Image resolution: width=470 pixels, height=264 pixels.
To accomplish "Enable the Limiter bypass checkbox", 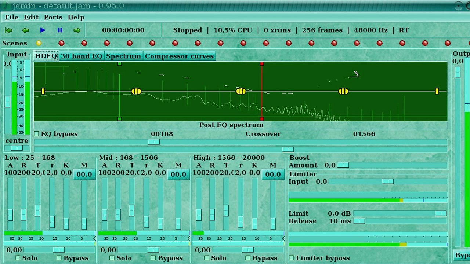I will click(292, 258).
